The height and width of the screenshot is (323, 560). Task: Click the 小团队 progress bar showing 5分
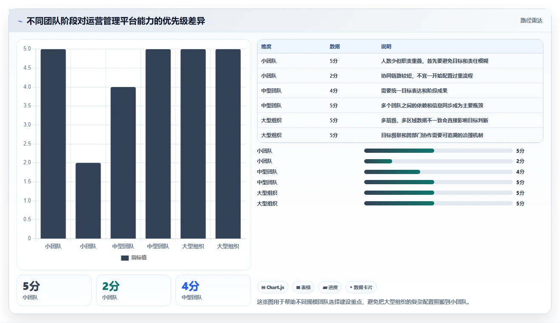tap(438, 151)
